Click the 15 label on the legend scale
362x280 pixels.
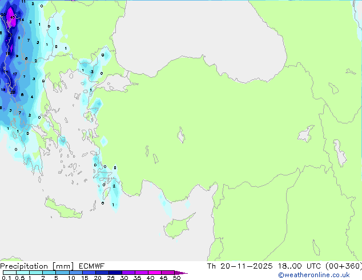(x=85, y=278)
